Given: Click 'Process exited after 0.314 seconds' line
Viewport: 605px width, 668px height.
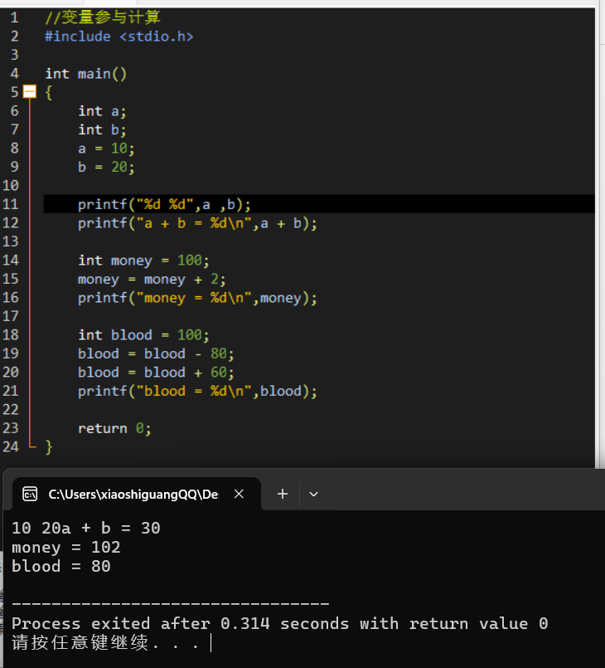Looking at the screenshot, I should 280,624.
